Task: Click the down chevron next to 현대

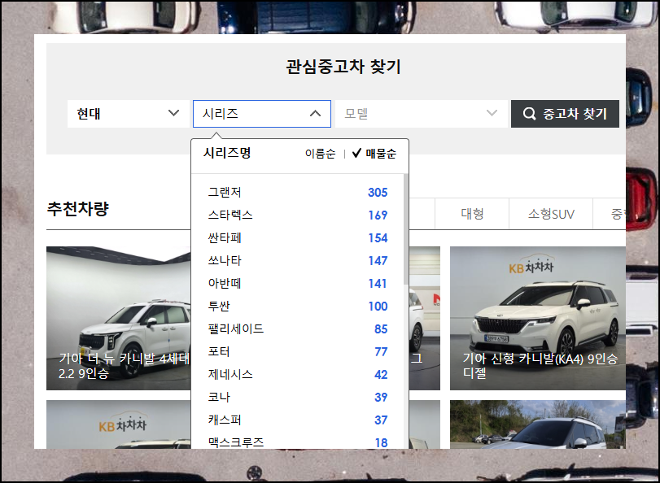Action: [x=174, y=113]
